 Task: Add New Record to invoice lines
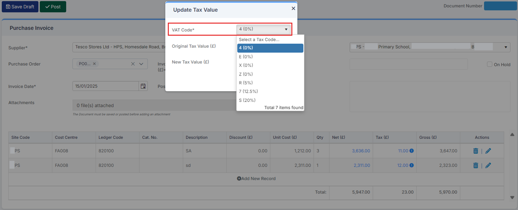256,178
